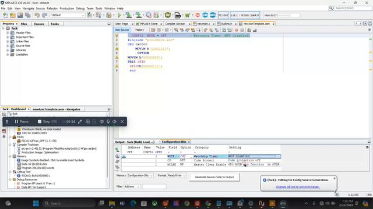
Task: Click the red Start Macro Recording icon
Action: [237, 30]
